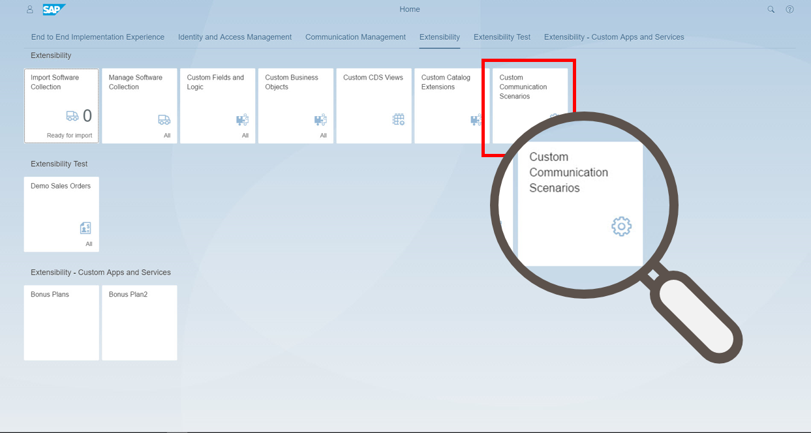Image resolution: width=811 pixels, height=433 pixels.
Task: Launch the Custom Business Objects tile
Action: (x=296, y=106)
